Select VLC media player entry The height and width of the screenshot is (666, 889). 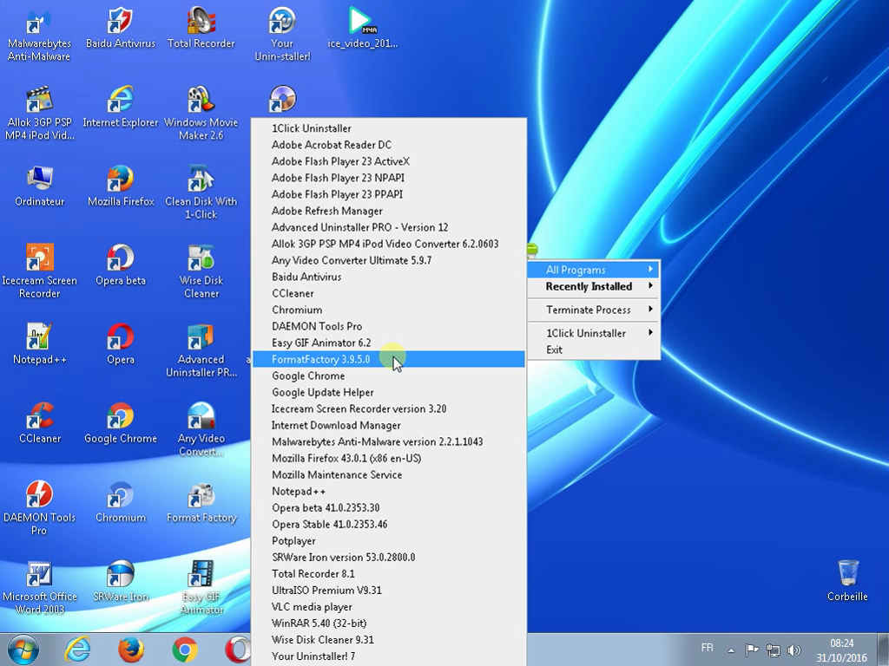389,606
